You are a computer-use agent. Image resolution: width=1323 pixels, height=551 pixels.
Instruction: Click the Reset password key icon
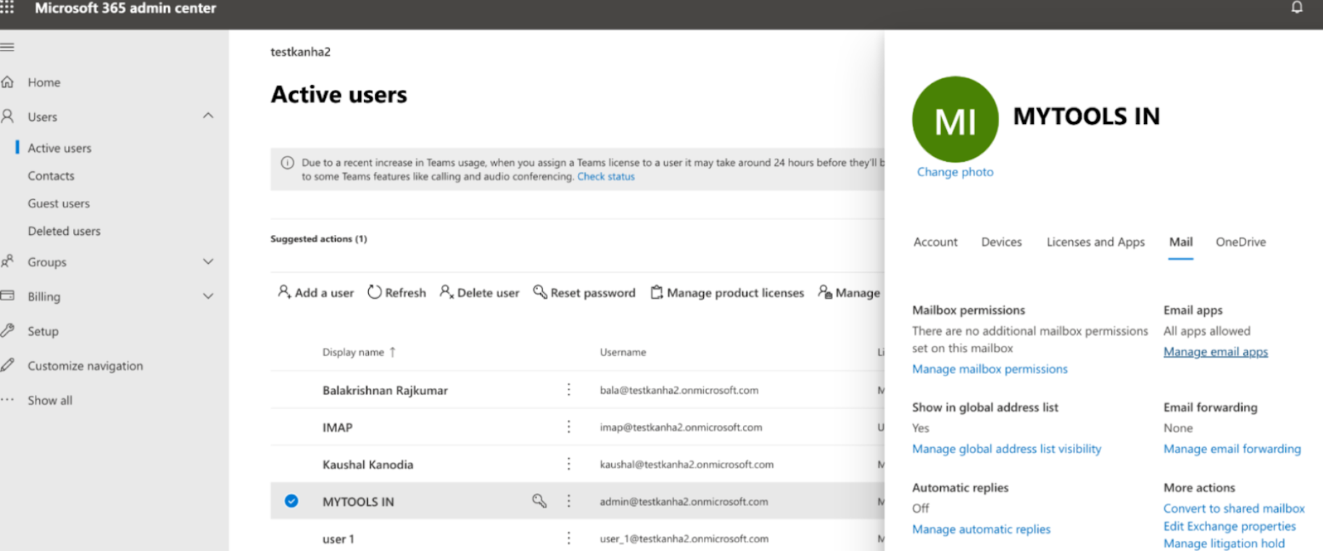pyautogui.click(x=540, y=291)
